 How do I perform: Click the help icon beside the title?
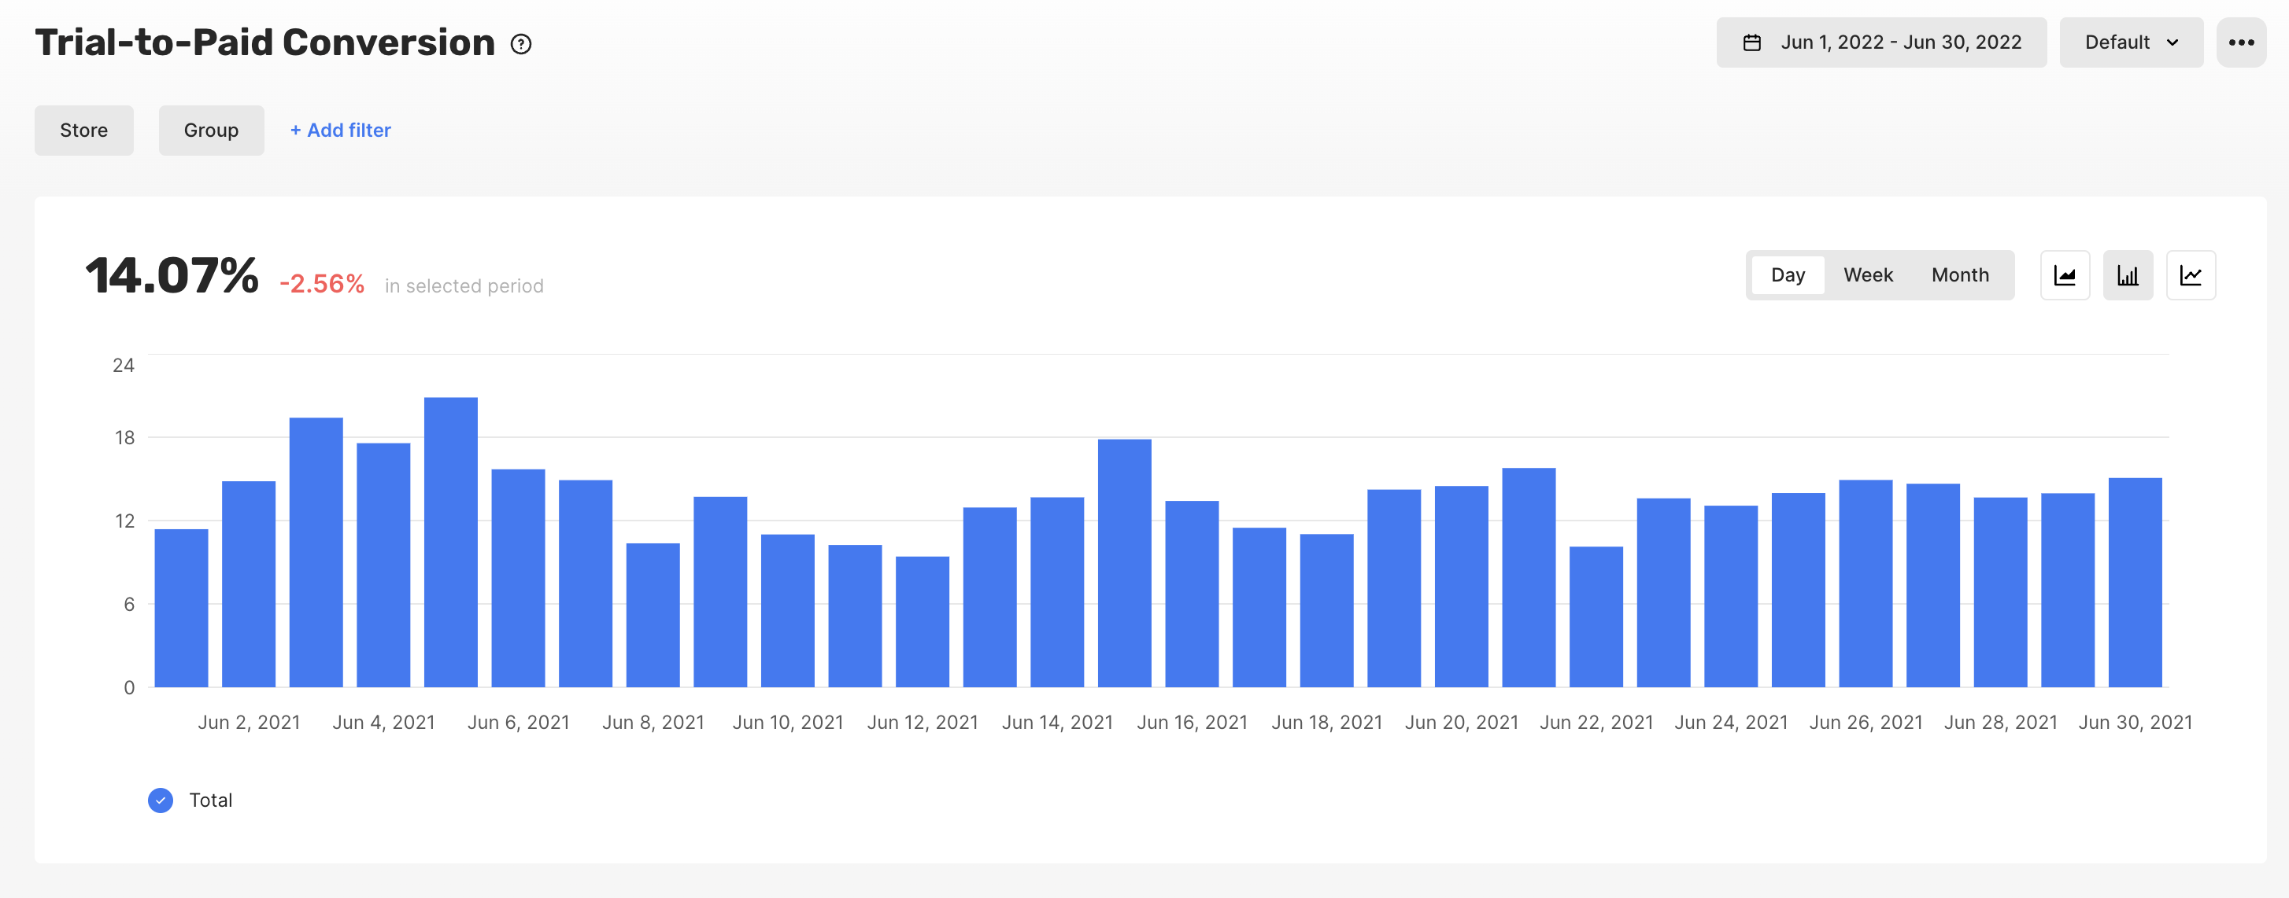tap(521, 44)
